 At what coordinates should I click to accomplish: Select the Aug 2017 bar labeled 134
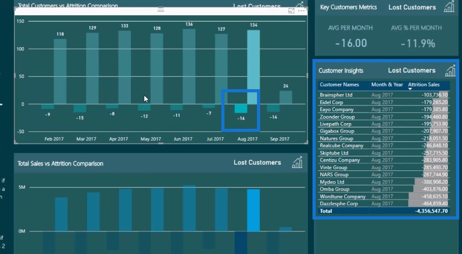point(253,67)
